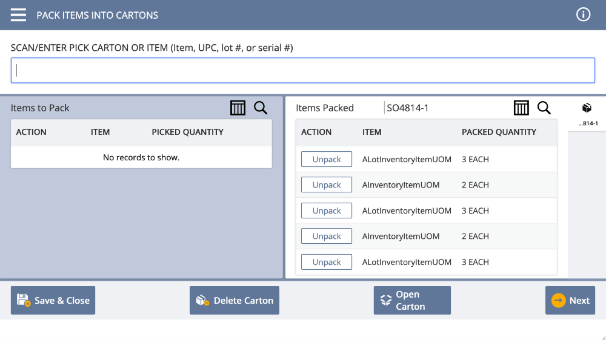Unpack the third row ALotInventoryItemUOM

coord(327,211)
